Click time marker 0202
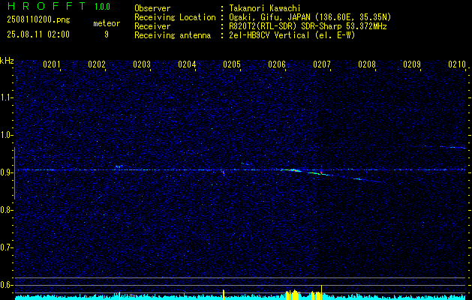Screen dimensions: 472x300 [x=97, y=64]
